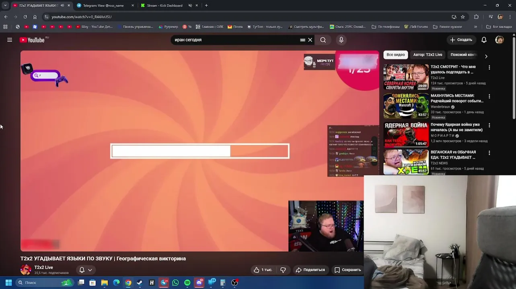Open Telegram from the taskbar
516x289 pixels.
click(163, 283)
